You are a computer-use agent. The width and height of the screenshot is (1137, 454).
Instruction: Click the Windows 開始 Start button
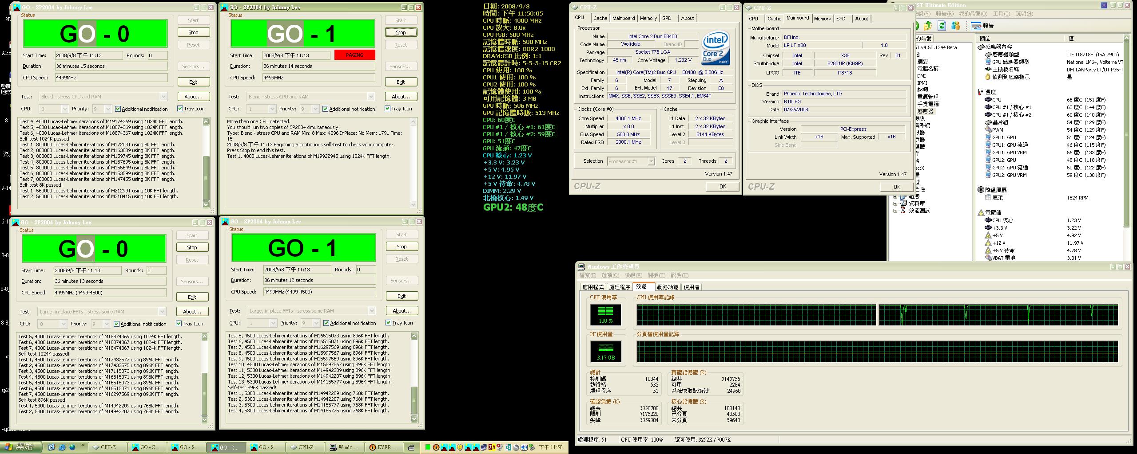[21, 447]
